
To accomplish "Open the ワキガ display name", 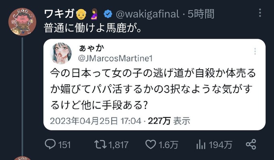I will (x=59, y=14).
